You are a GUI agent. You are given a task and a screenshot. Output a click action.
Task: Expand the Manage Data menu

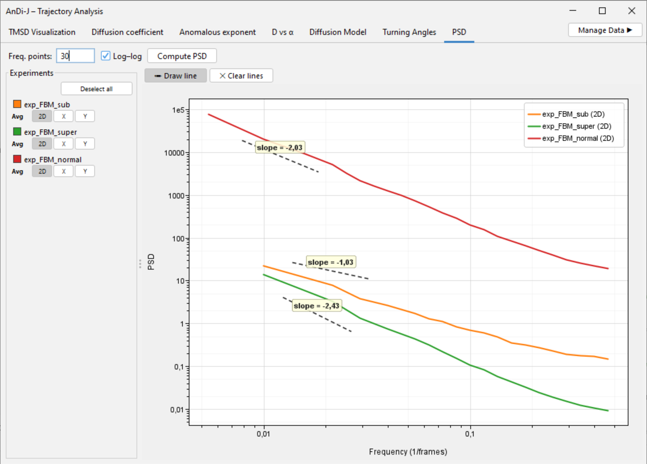(605, 30)
